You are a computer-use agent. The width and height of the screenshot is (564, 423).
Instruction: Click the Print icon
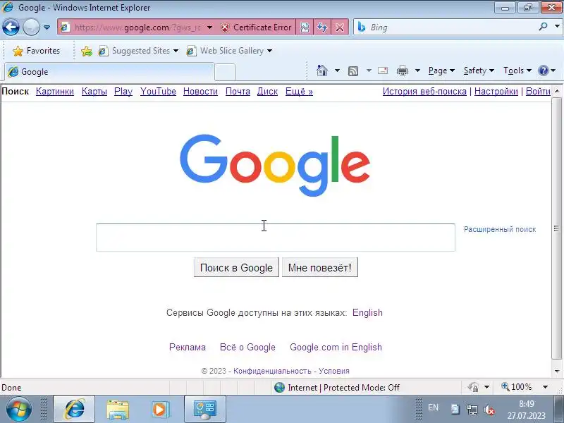[402, 71]
